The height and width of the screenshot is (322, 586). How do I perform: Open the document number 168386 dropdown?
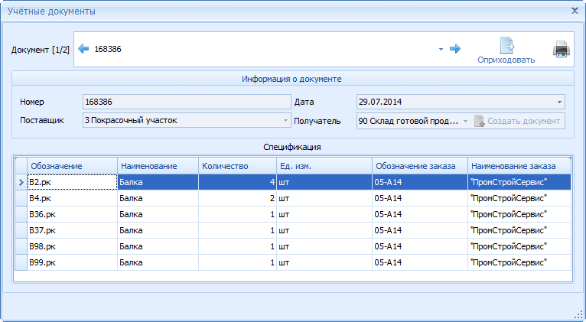click(441, 50)
